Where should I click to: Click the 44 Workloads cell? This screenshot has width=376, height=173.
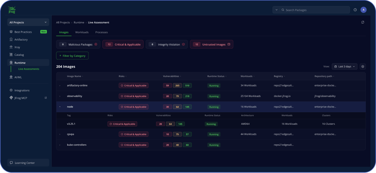click(248, 134)
